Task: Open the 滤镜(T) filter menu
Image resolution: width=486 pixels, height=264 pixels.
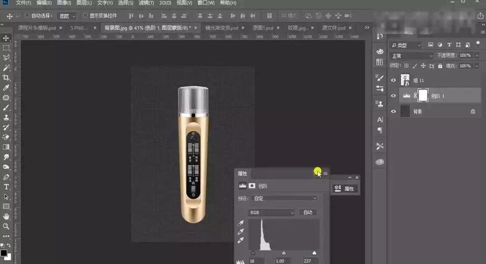Action: coord(146,3)
